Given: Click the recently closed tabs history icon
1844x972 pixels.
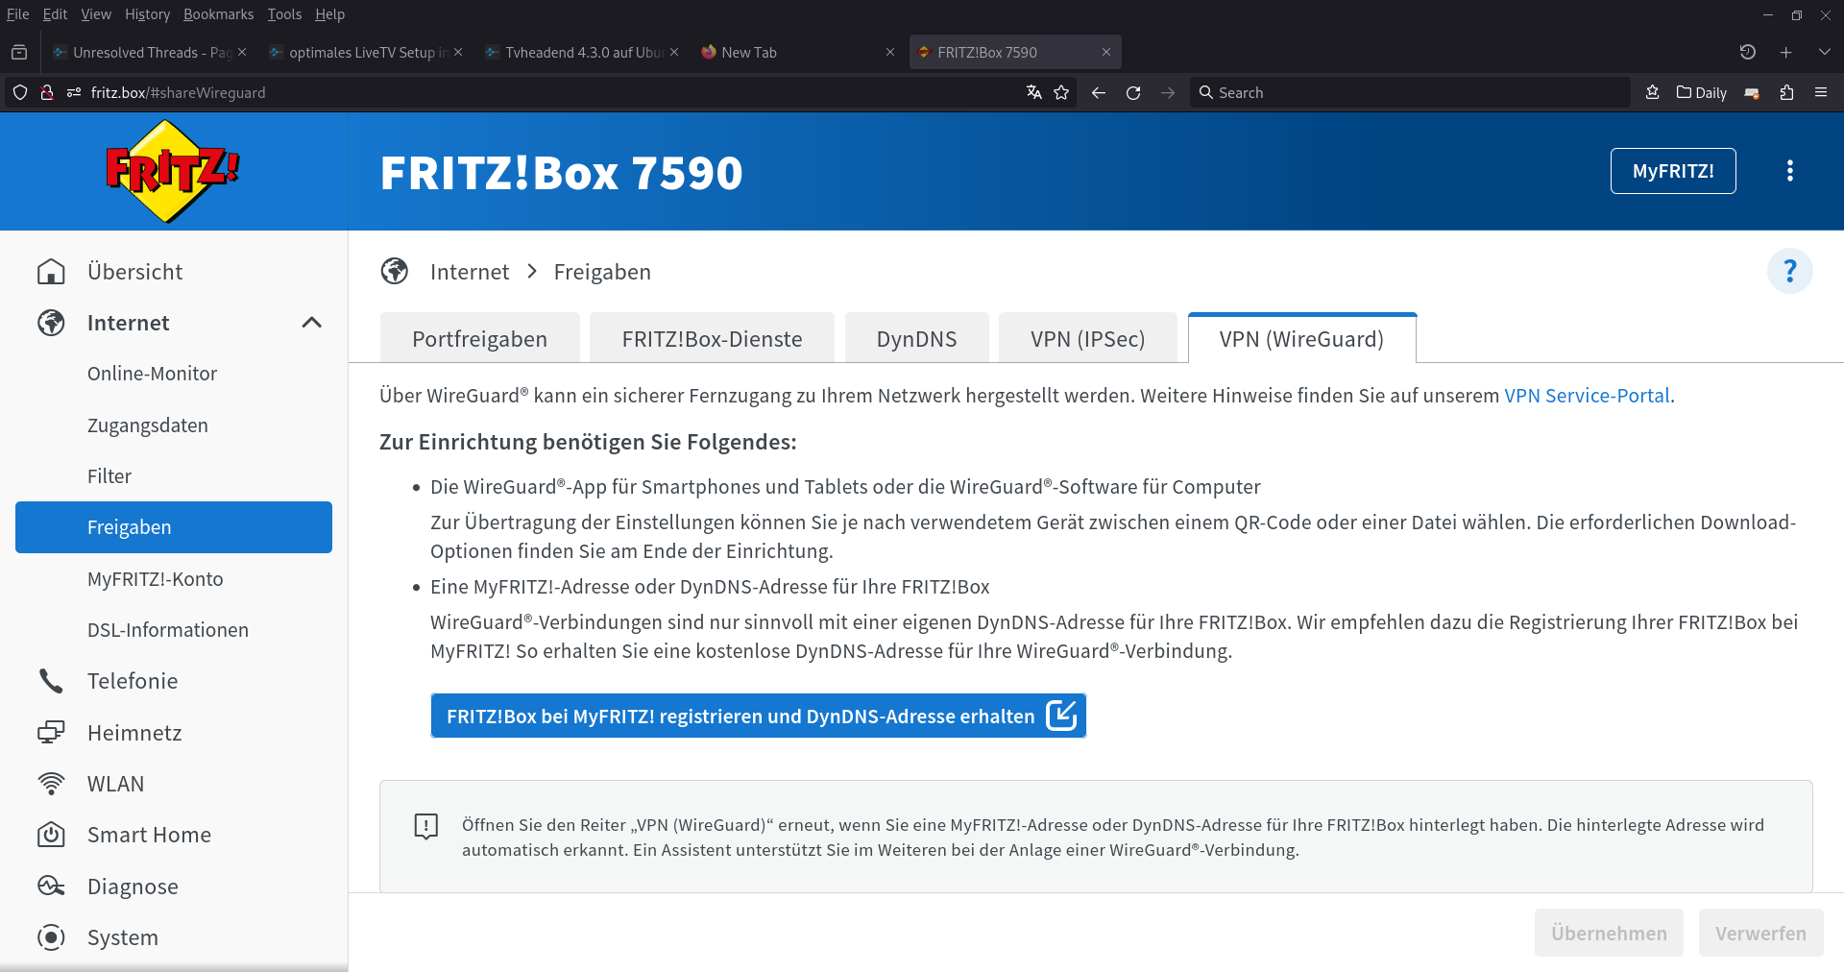Looking at the screenshot, I should click(1748, 52).
